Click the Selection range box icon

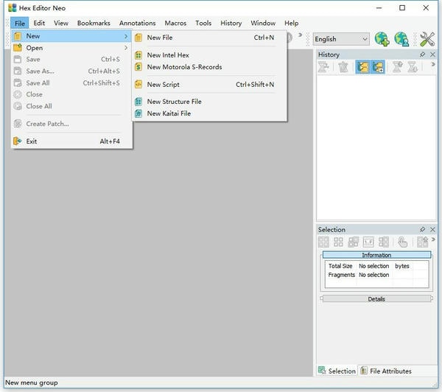(x=368, y=242)
